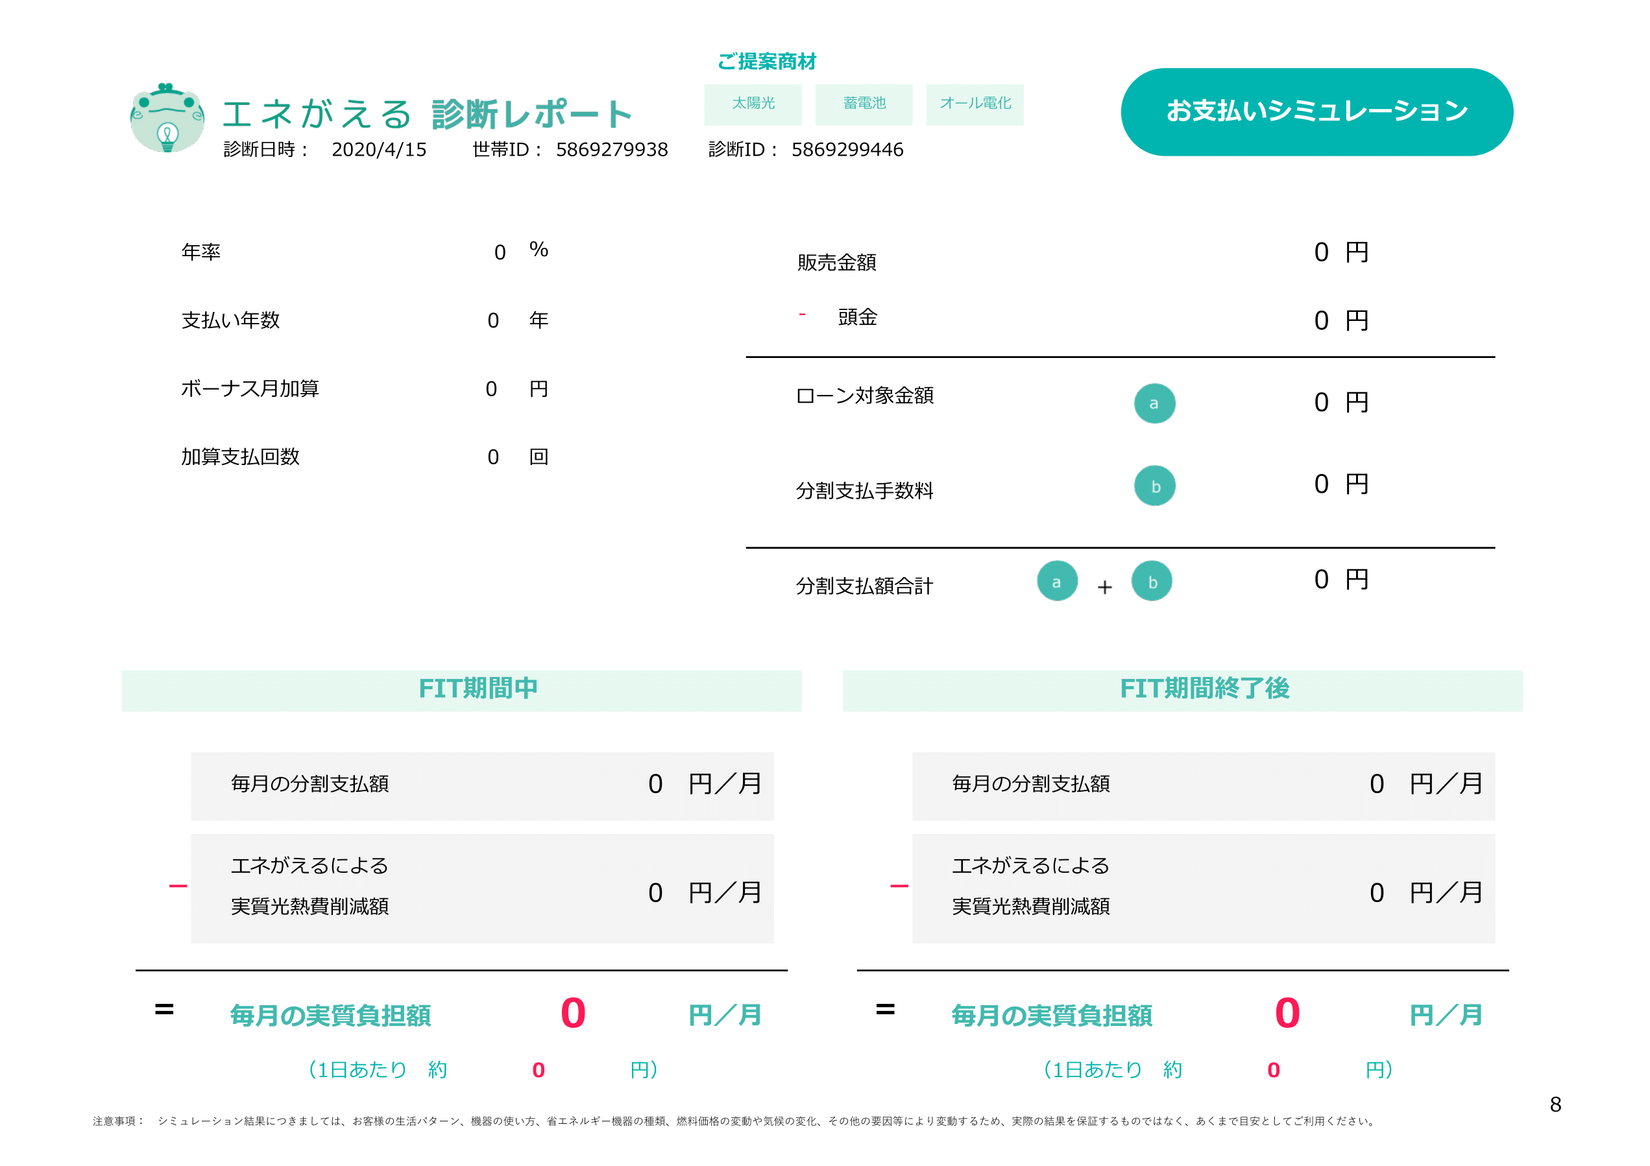Click the 分割支払額合計 label
1650x1166 pixels.
[x=864, y=586]
